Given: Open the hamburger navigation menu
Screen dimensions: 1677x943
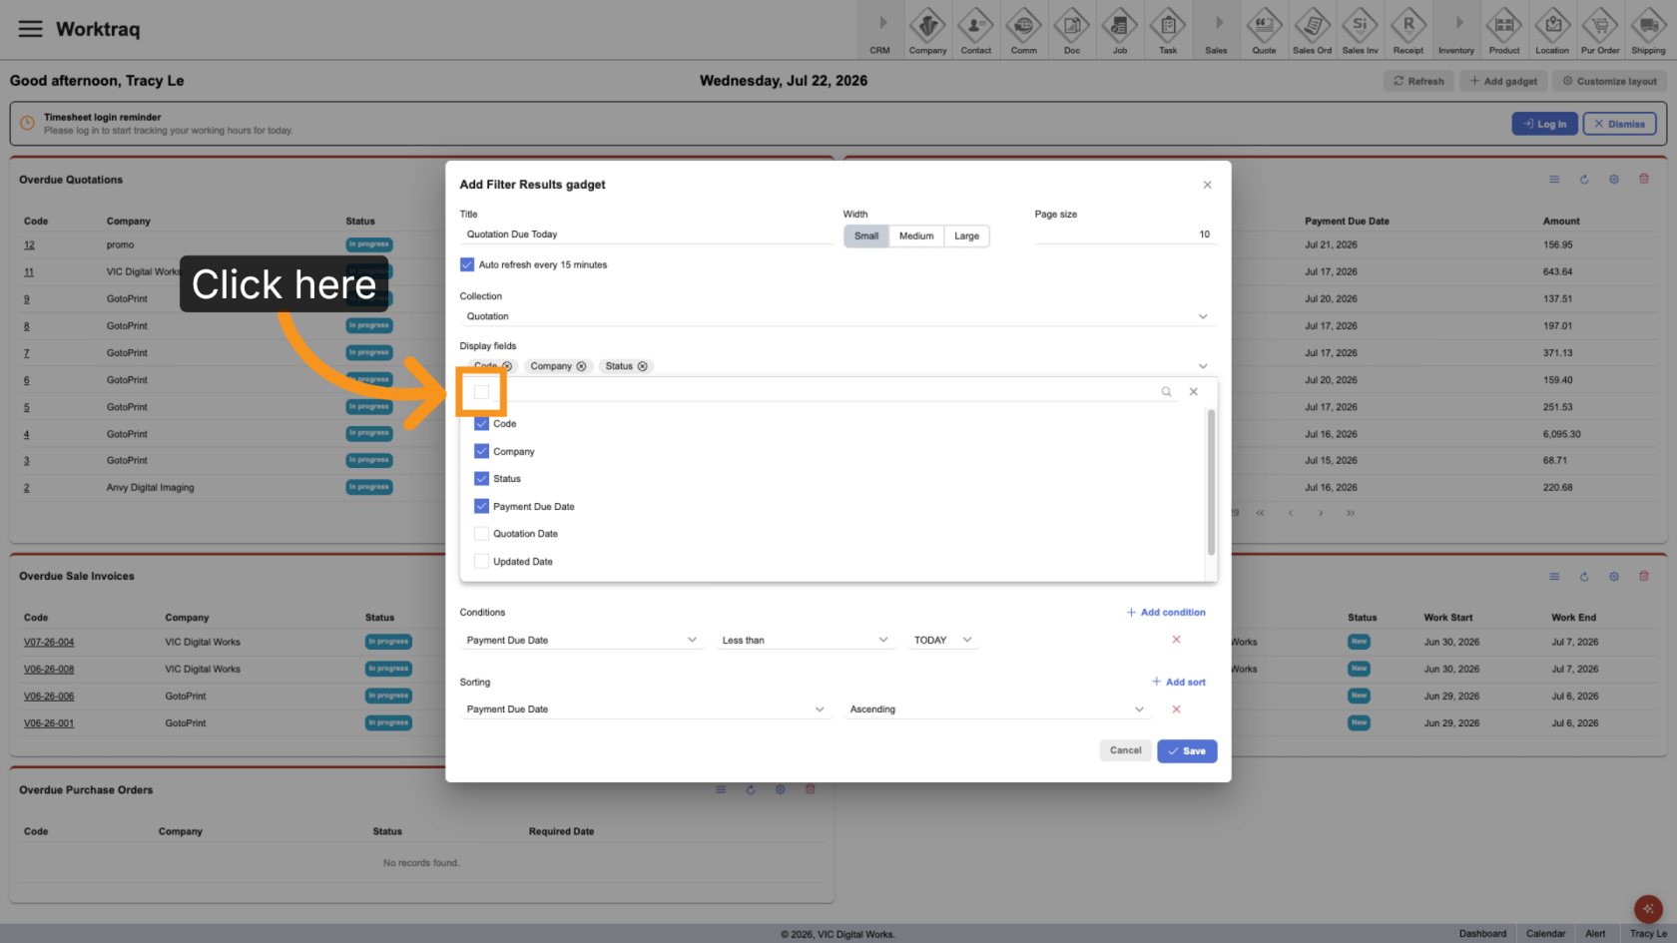Looking at the screenshot, I should (31, 29).
